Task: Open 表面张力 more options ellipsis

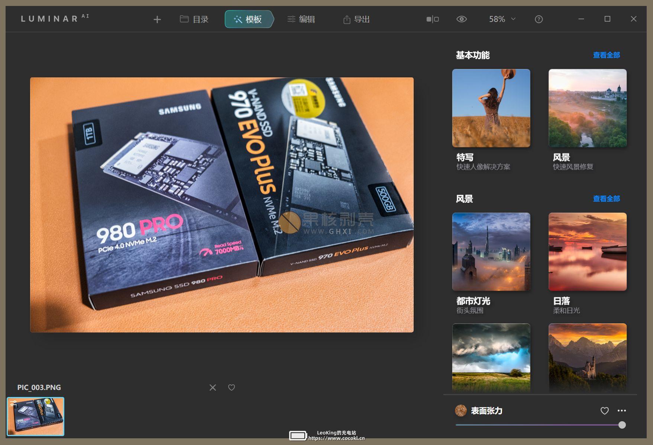Action: (x=622, y=411)
